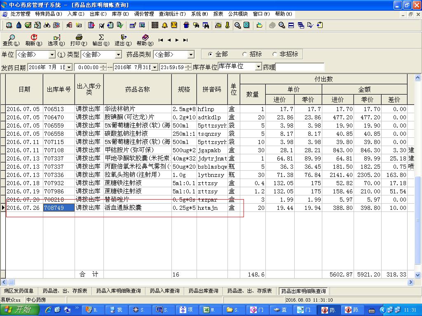Image resolution: width=422 pixels, height=316 pixels.
Task: Click the dotted grid toolbar icon
Action: 155,25
